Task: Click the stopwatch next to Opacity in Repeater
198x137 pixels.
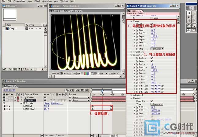Action: 137,67
